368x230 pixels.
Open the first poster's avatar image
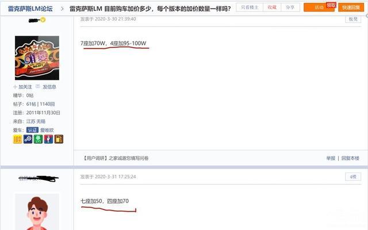pyautogui.click(x=37, y=58)
